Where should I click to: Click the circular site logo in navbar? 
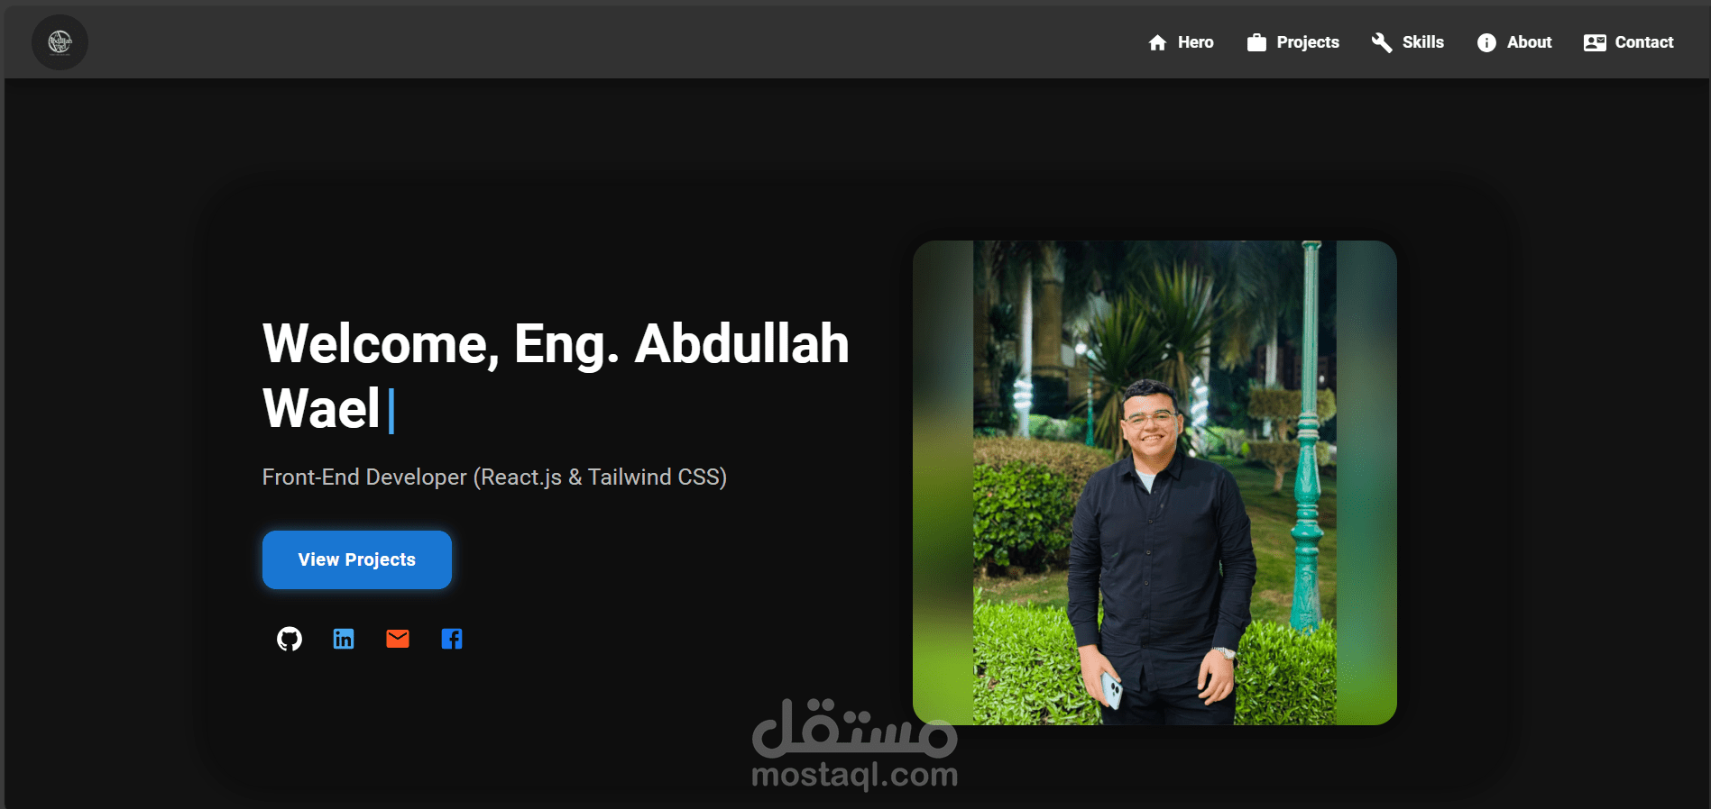coord(60,42)
